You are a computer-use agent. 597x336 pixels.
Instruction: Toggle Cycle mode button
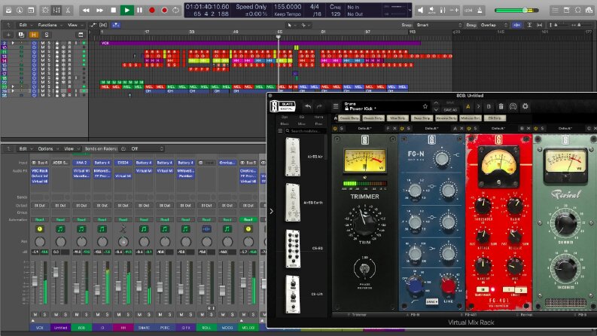click(x=175, y=11)
